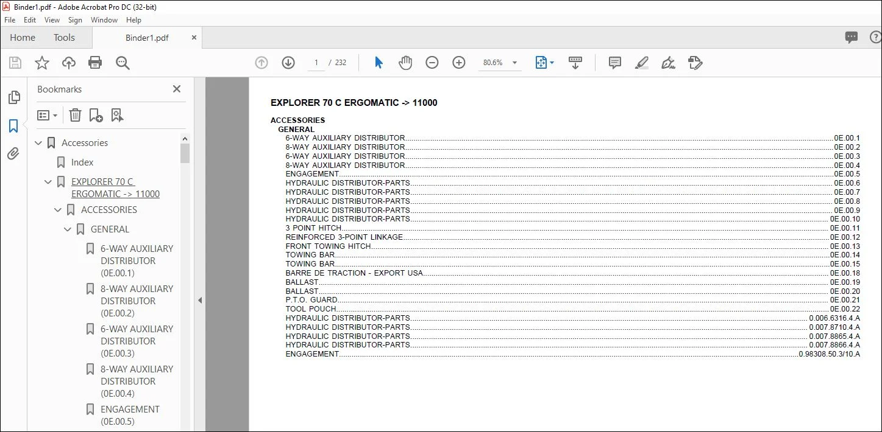Close the Binder1.pdf tab

[x=194, y=38]
